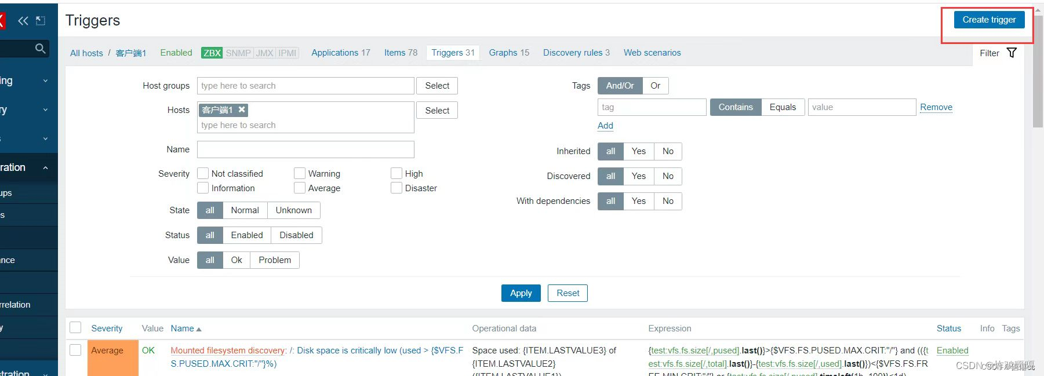Focus the tag value input field
This screenshot has height=376, width=1044.
click(861, 107)
